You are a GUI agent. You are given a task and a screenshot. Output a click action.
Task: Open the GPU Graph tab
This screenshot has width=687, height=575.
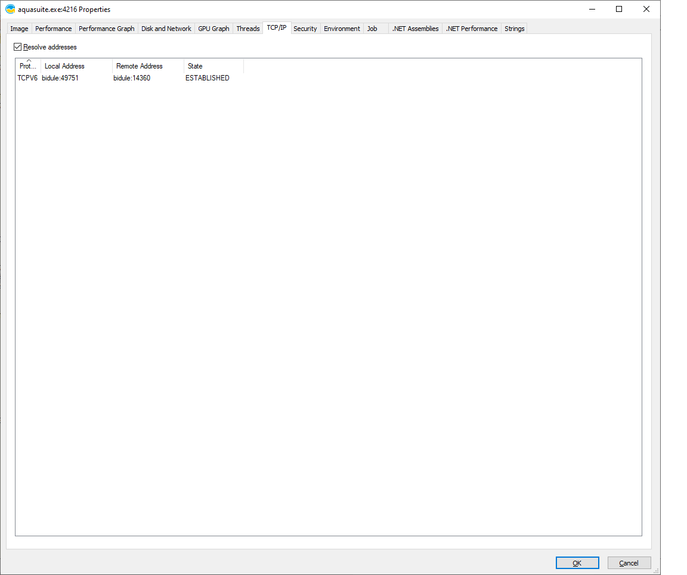coord(214,29)
